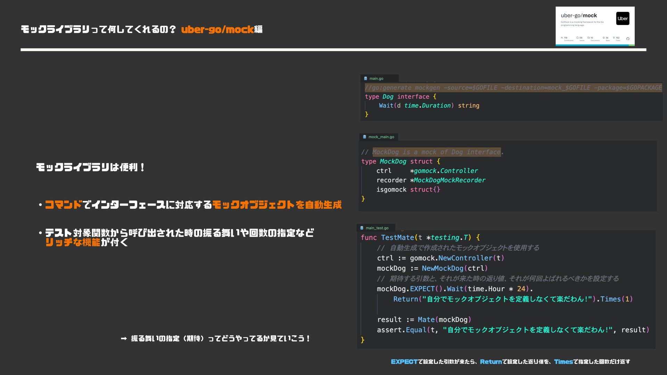Screen dimensions: 667x375
Task: Click the orange uber-go/mock heading text
Action: pos(217,30)
